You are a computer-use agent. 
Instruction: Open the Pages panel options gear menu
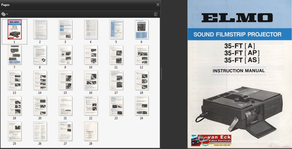point(4,14)
